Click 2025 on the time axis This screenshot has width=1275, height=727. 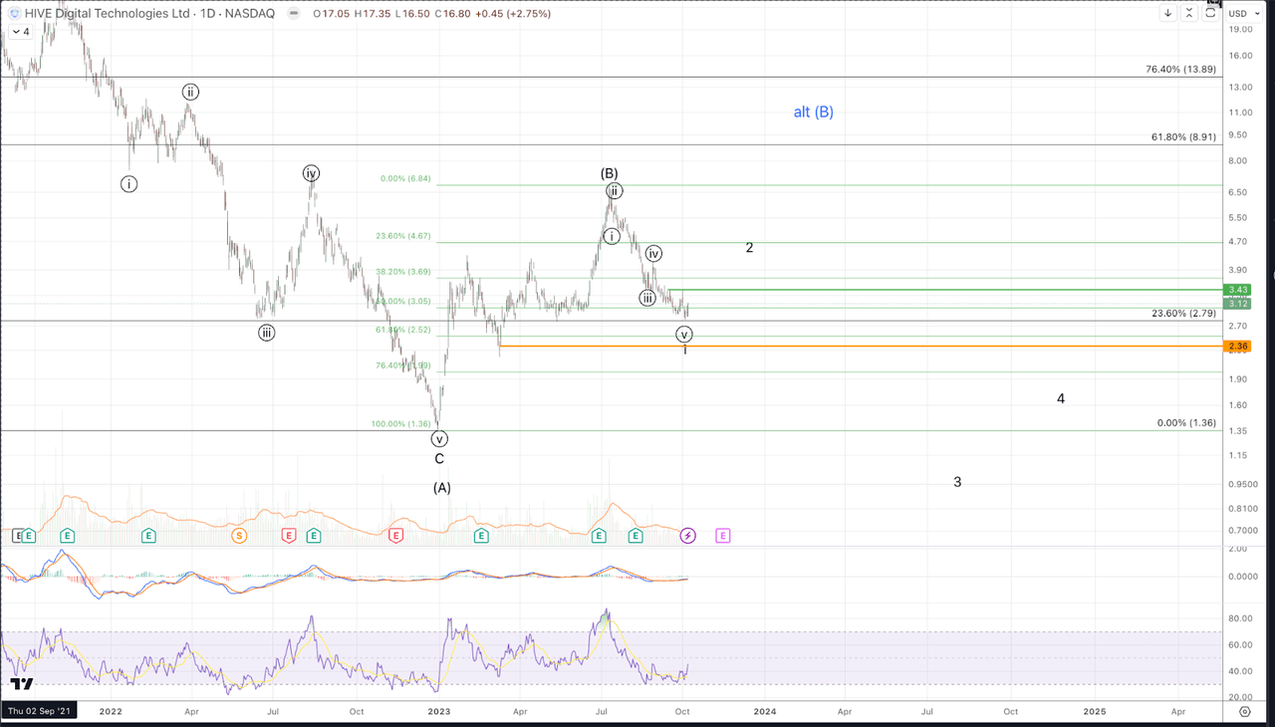point(1094,712)
